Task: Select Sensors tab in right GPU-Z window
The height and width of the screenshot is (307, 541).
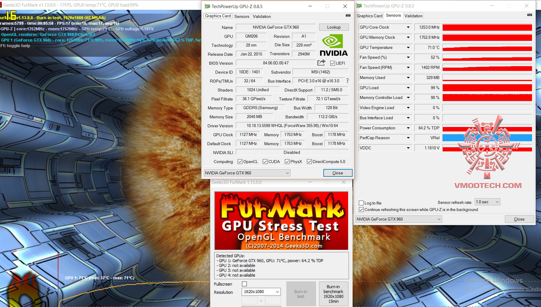Action: pos(394,15)
